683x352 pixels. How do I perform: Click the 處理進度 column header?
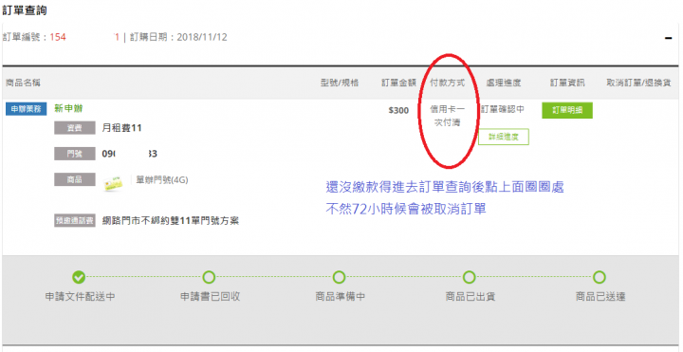(503, 83)
